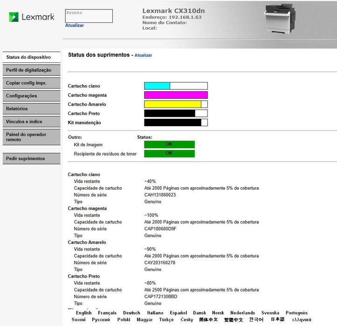Click Atualizar link under the status box

[x=75, y=25]
